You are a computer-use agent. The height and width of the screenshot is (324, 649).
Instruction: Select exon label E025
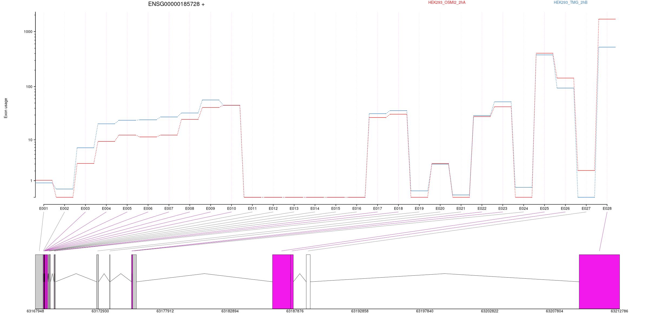coord(544,208)
